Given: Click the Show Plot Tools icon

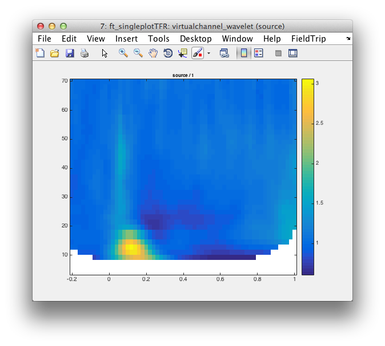Looking at the screenshot, I should [292, 53].
